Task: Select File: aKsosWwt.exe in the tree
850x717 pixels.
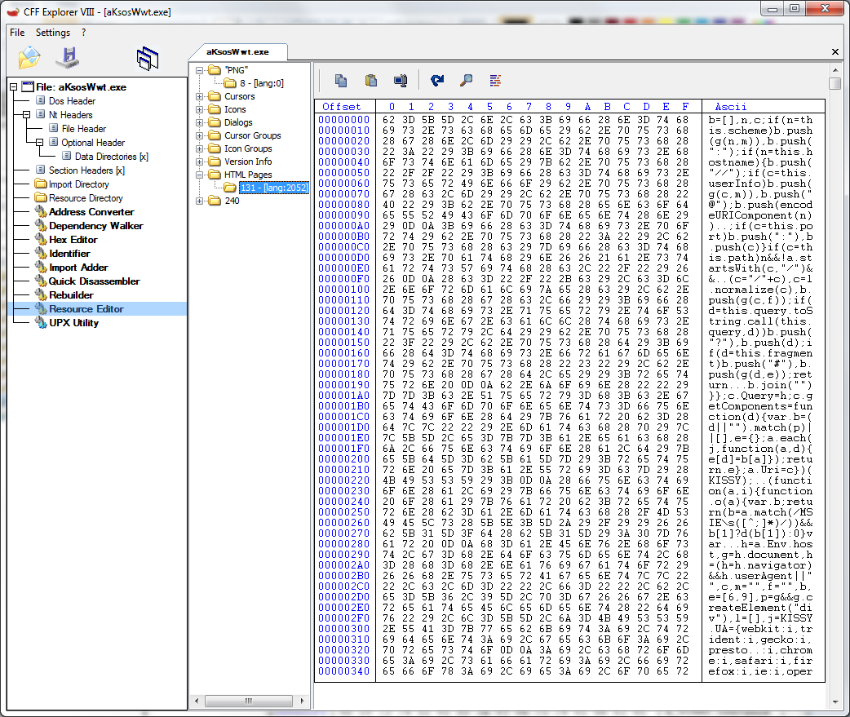Action: pos(81,86)
